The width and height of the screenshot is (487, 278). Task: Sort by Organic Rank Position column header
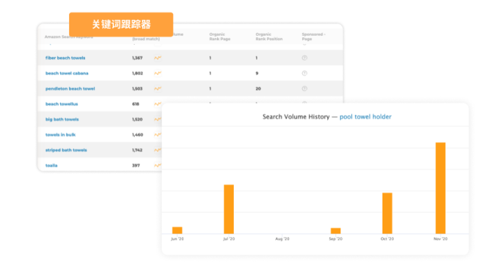tap(267, 36)
